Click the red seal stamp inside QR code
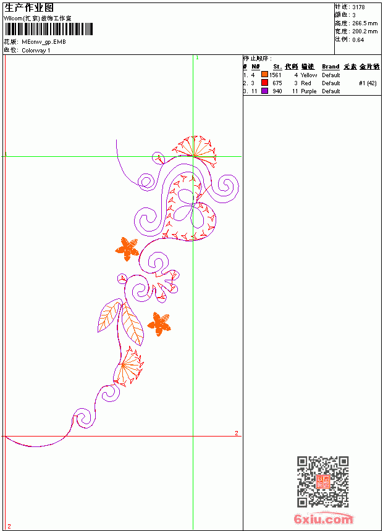The width and height of the screenshot is (383, 531). tap(323, 482)
